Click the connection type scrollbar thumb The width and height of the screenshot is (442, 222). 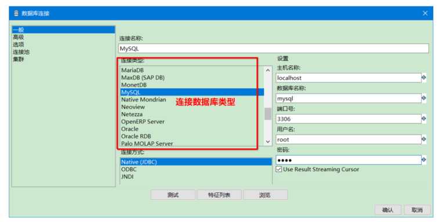click(268, 114)
